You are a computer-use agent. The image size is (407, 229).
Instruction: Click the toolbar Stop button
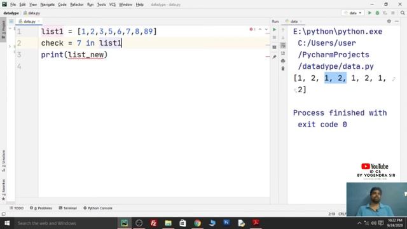pyautogui.click(x=393, y=13)
